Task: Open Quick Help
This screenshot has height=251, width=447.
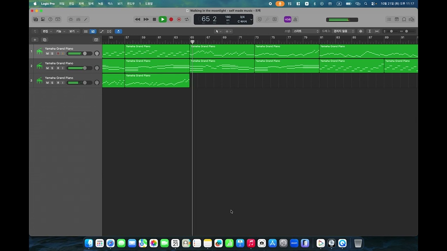Action: (50, 20)
